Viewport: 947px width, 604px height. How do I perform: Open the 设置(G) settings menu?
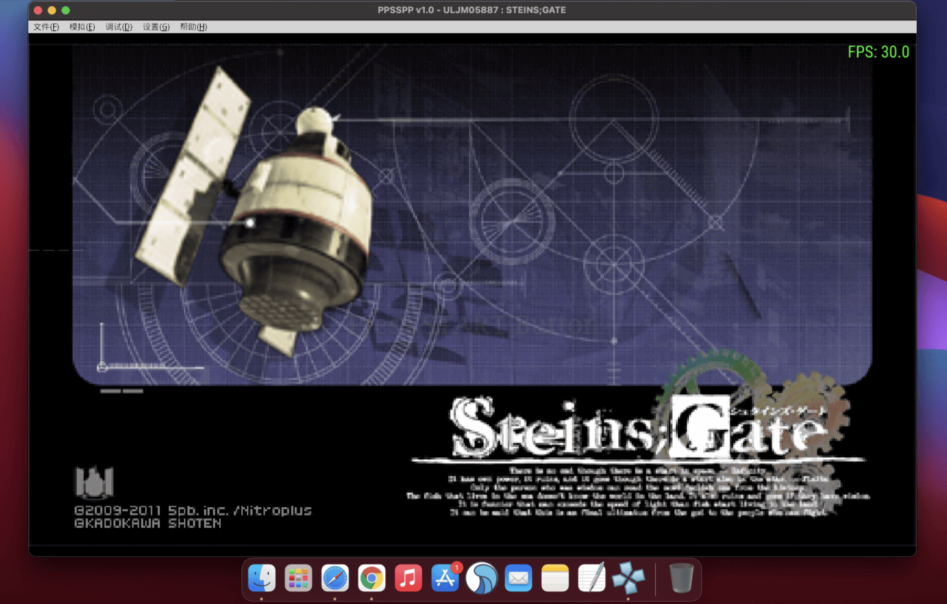pyautogui.click(x=156, y=27)
